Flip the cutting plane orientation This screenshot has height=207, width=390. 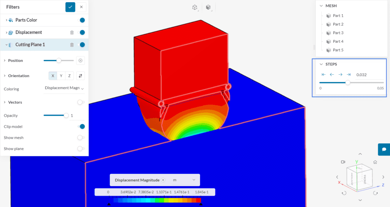(80, 76)
